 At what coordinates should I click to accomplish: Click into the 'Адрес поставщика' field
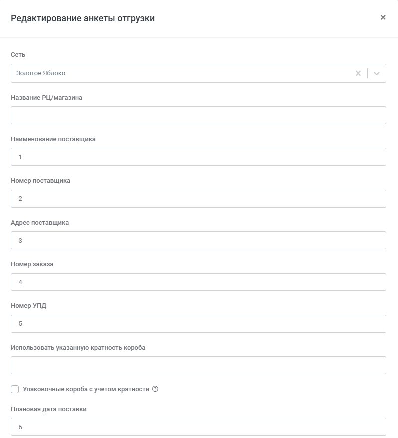(x=198, y=240)
